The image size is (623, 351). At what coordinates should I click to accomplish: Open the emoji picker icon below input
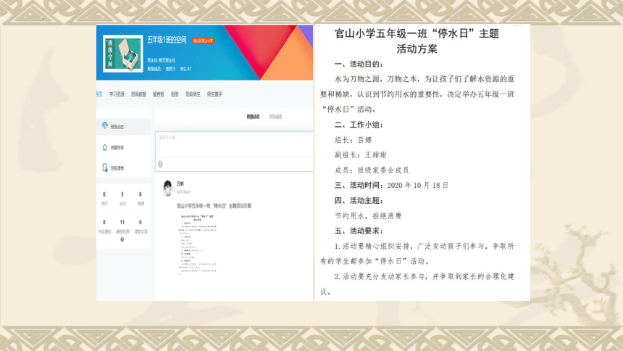(x=161, y=164)
